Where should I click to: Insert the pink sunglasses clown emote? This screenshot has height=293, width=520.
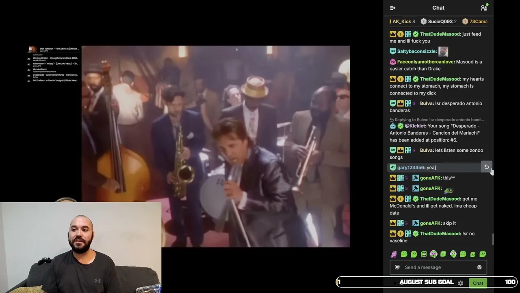click(433, 254)
